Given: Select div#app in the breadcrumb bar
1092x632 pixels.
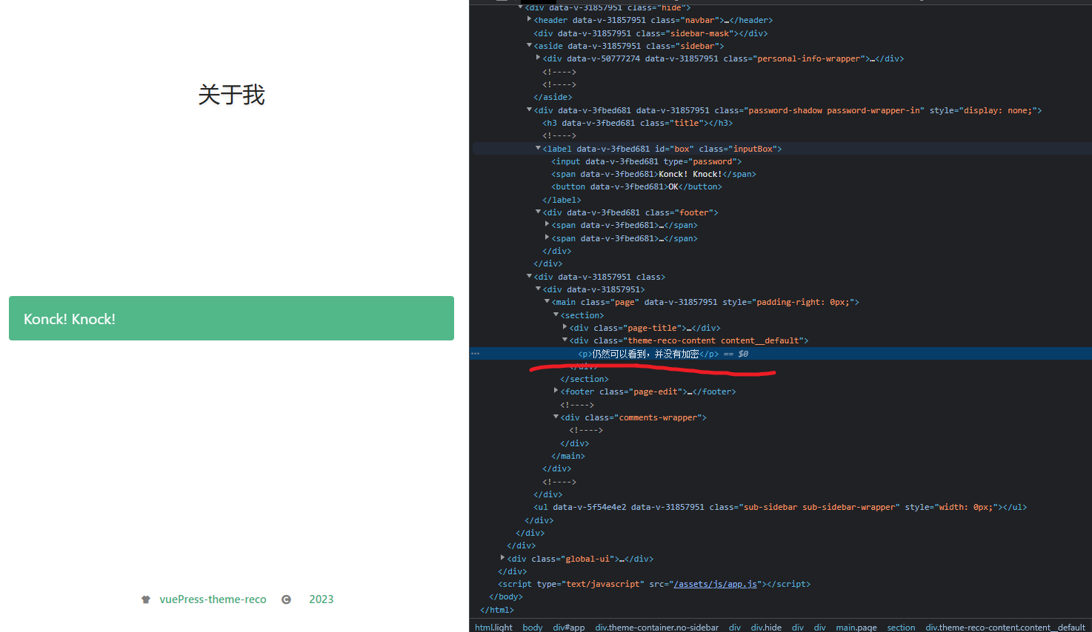Looking at the screenshot, I should pos(569,627).
